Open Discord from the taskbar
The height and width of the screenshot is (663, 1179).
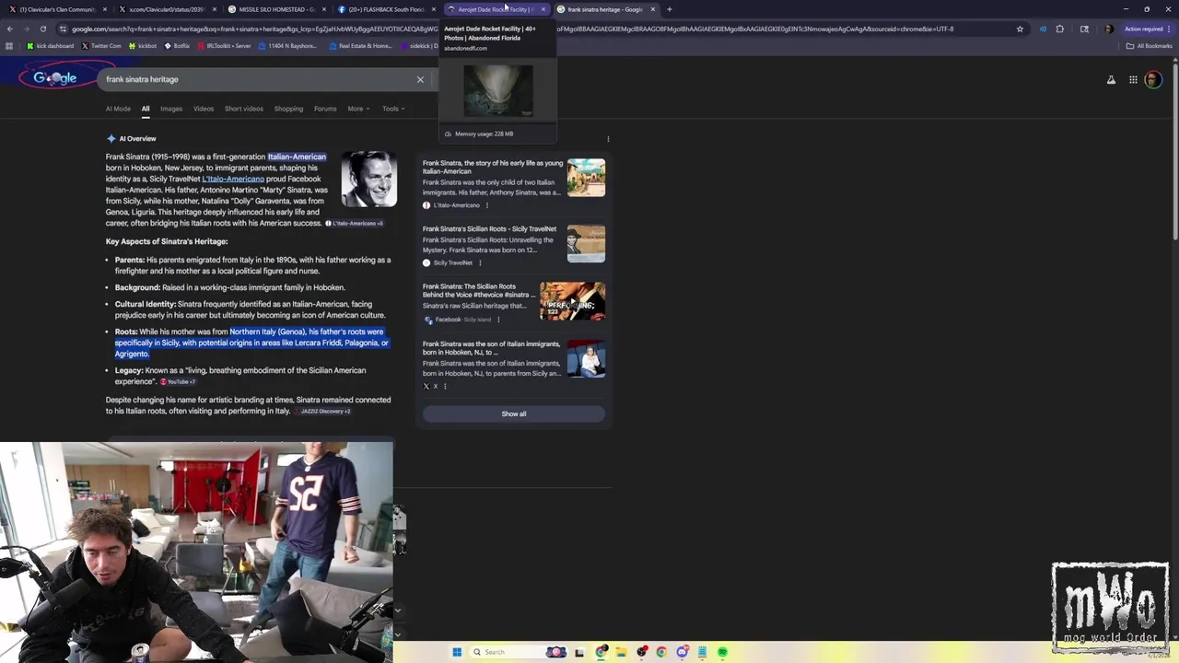(682, 652)
